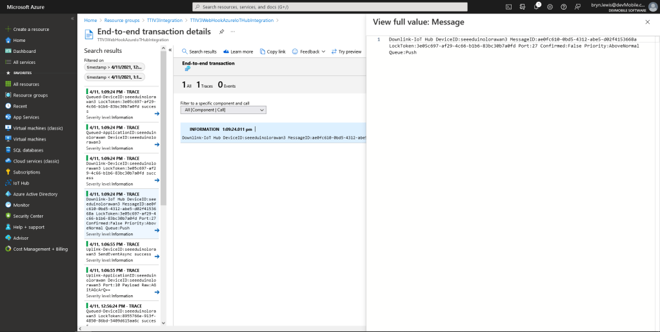The image size is (660, 332).
Task: Select Create a resource in the sidebar
Action: point(30,29)
